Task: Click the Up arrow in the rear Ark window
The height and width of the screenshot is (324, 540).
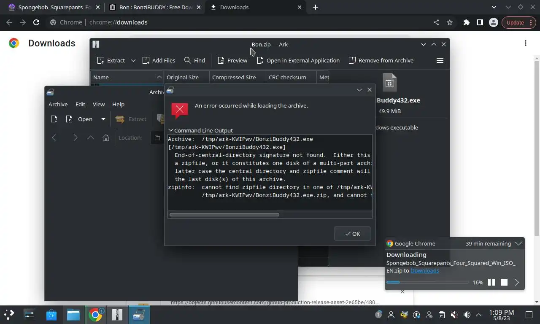Action: pyautogui.click(x=90, y=138)
